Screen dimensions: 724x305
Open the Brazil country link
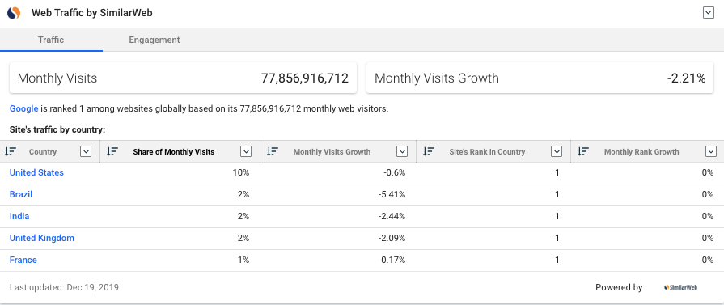click(x=21, y=194)
